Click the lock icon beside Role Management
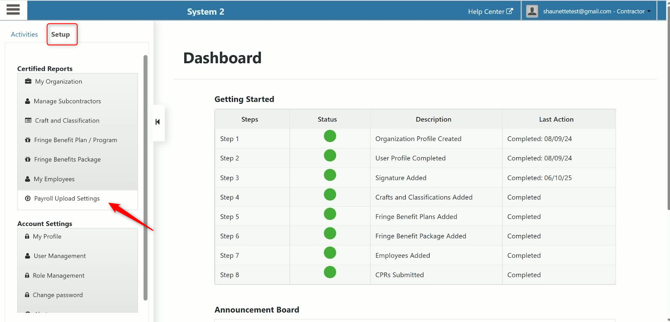 [27, 275]
